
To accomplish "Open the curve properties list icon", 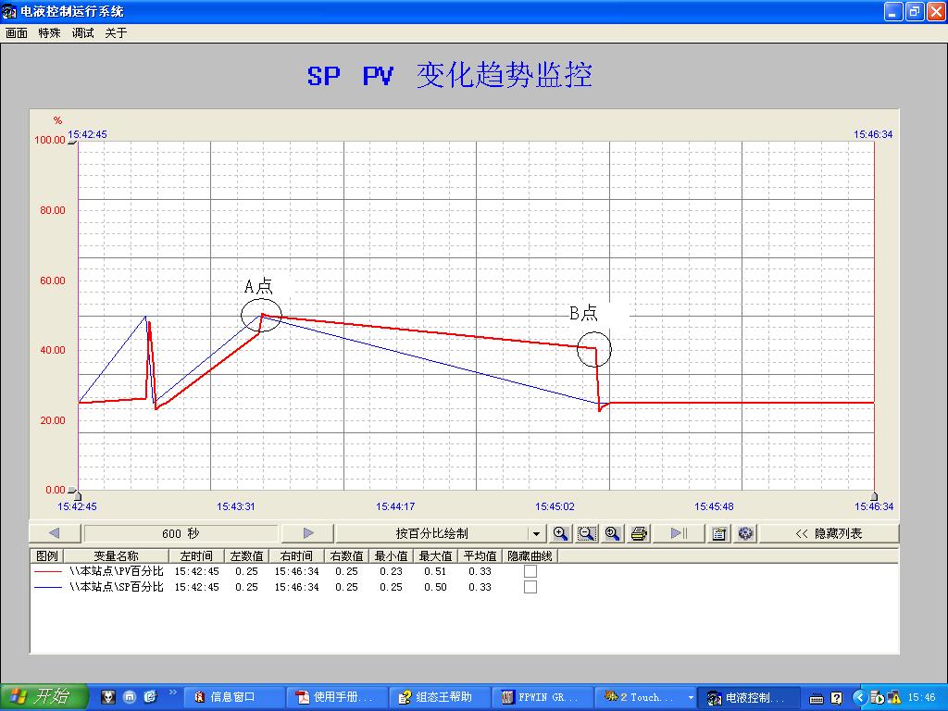I will (x=718, y=533).
